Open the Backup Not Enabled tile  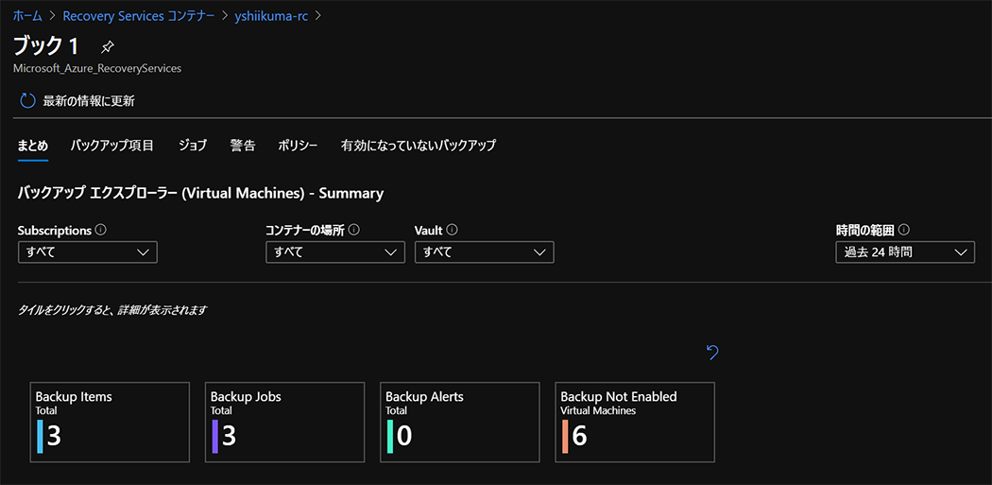coord(635,422)
